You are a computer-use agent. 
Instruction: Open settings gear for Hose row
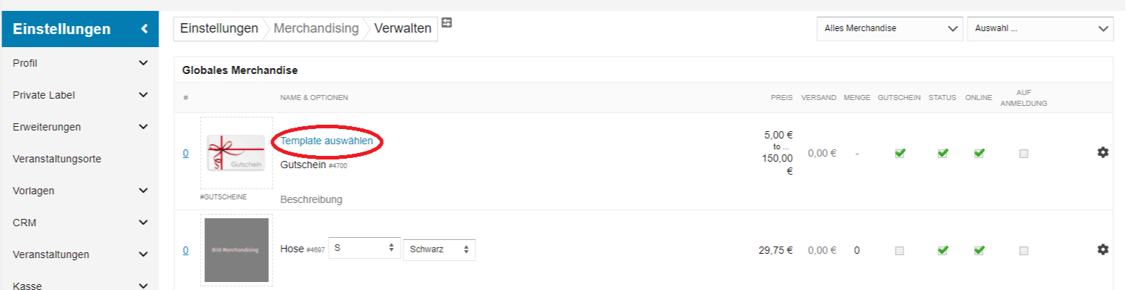point(1103,249)
